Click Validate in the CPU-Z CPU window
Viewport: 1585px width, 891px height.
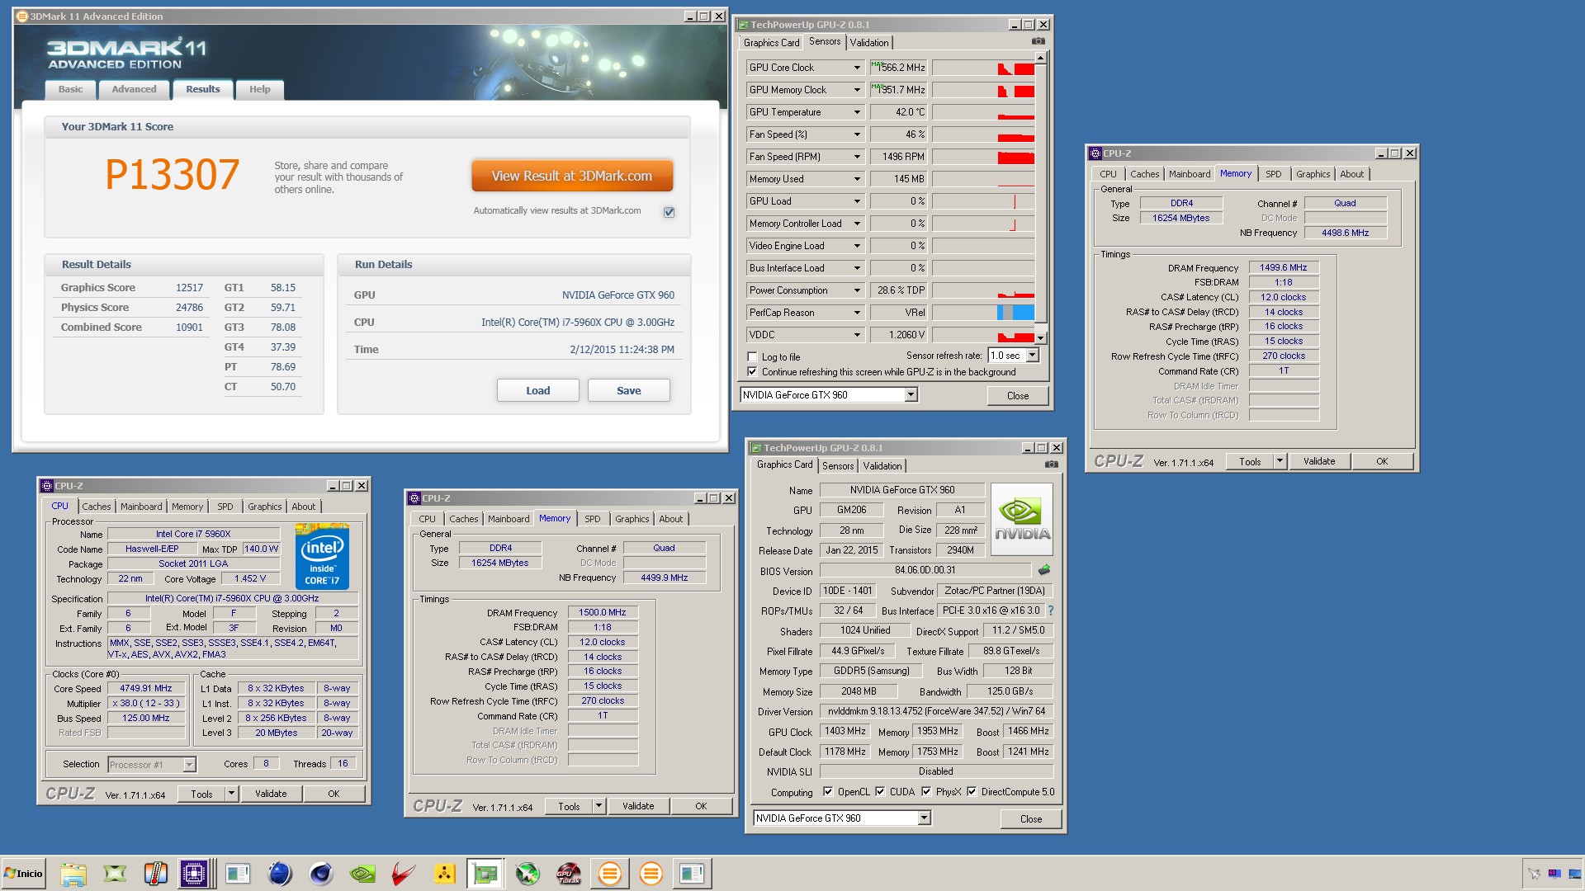[271, 794]
